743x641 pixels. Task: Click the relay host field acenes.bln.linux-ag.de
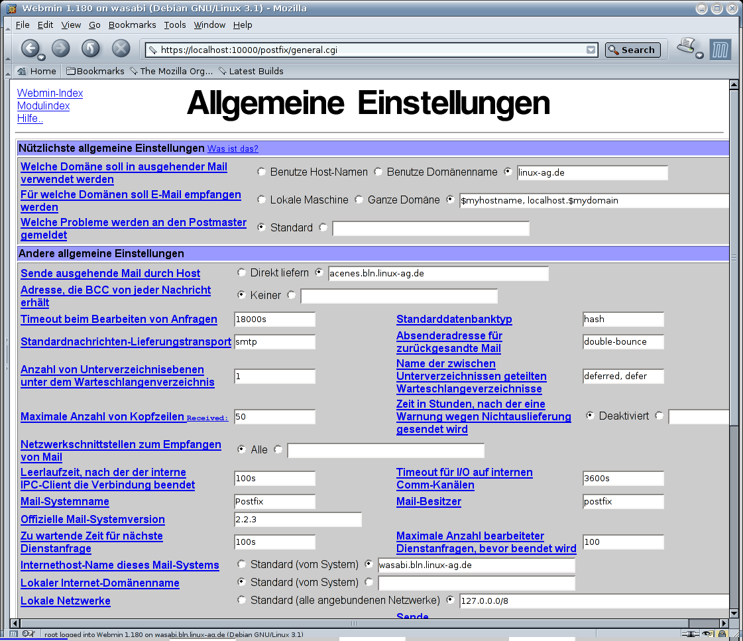pyautogui.click(x=438, y=273)
